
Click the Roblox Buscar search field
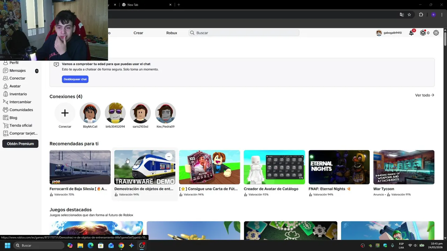tap(244, 33)
